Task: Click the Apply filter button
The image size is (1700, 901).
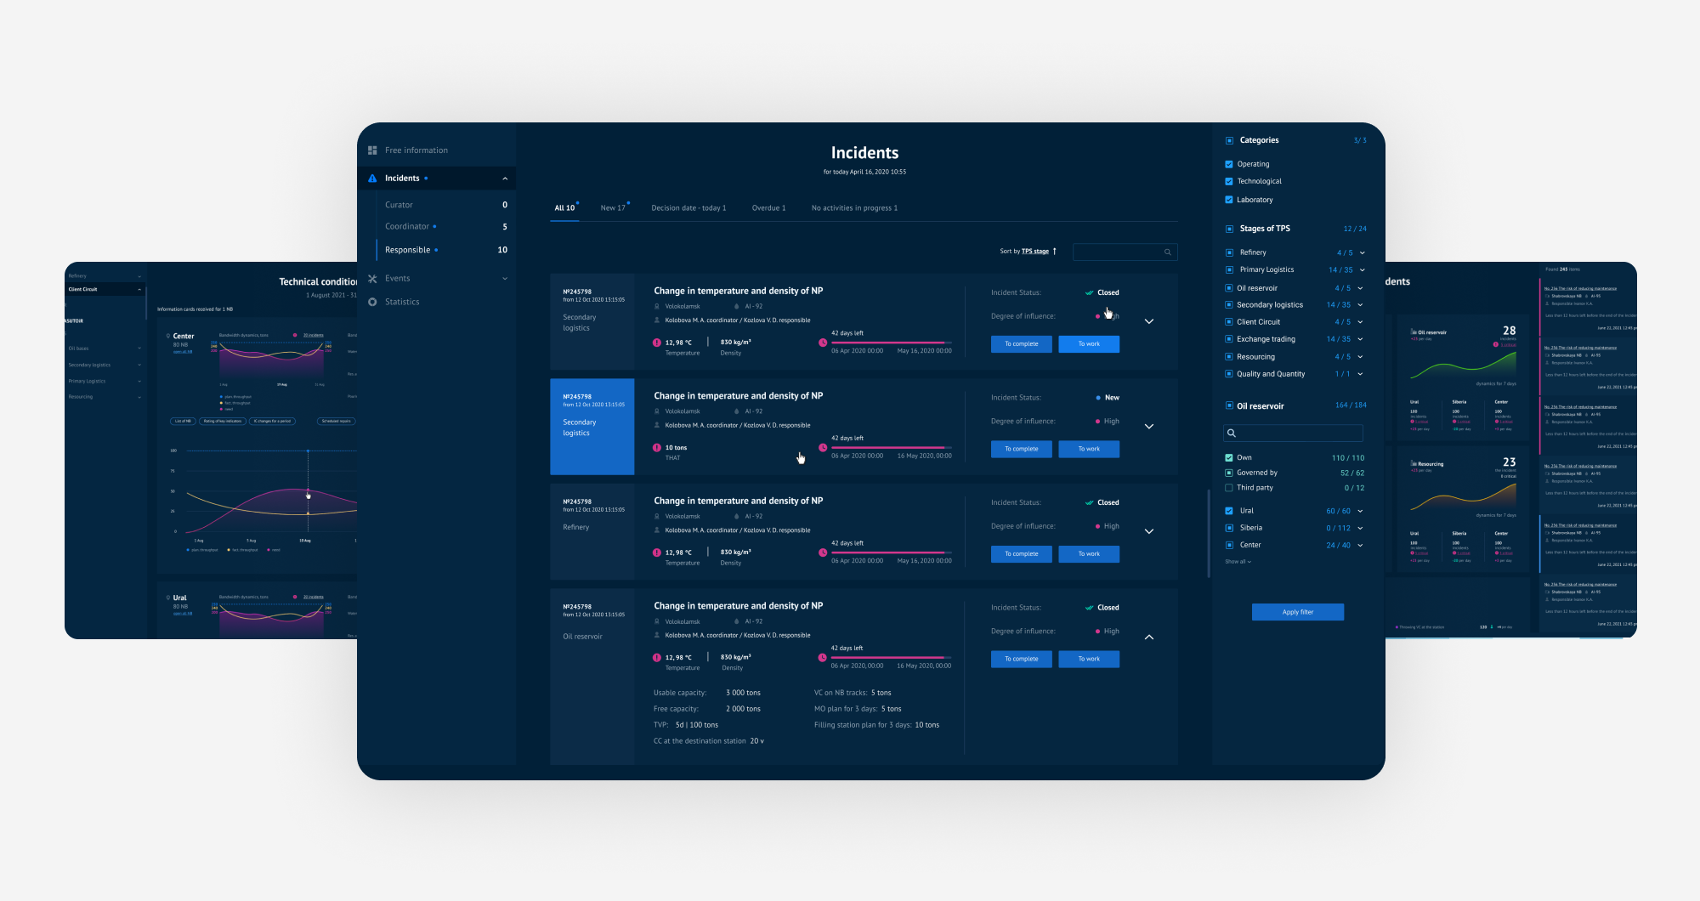Action: tap(1298, 612)
